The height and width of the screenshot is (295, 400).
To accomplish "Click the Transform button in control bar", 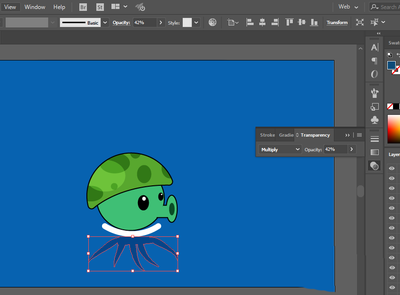I will [337, 22].
